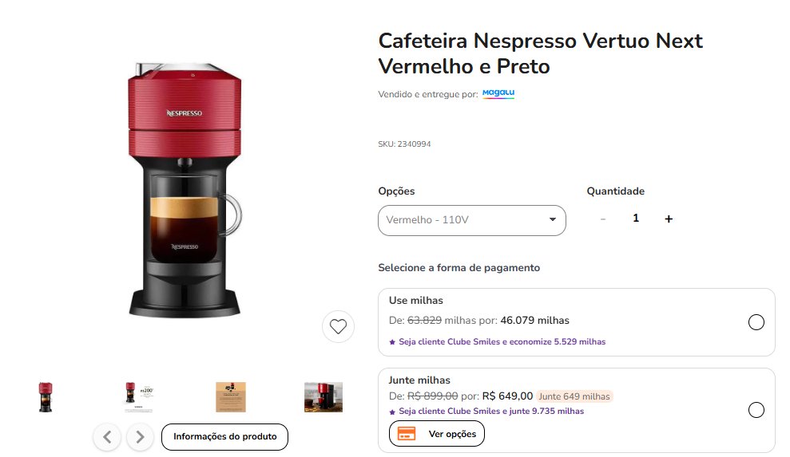Screen dimensions: 790x457
Task: Increase quantity with plus icon
Action: (x=669, y=219)
